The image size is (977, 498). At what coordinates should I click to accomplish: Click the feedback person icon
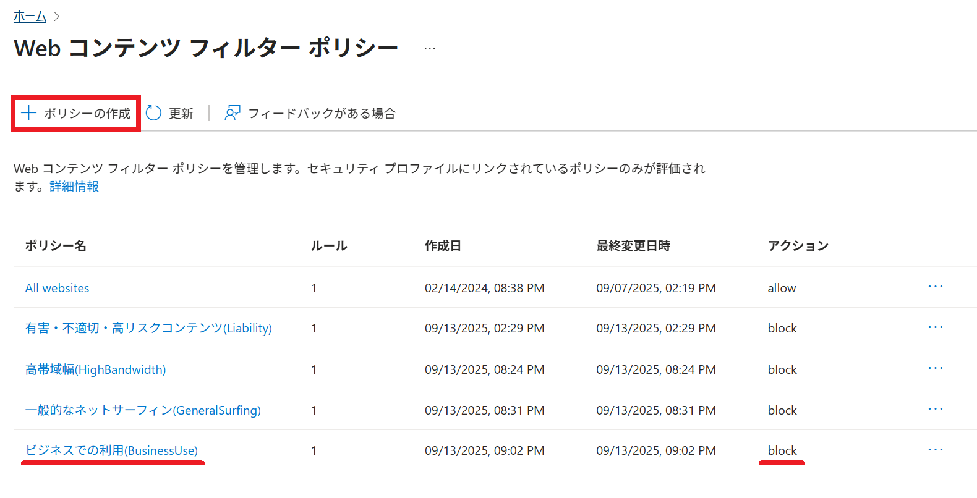[233, 113]
